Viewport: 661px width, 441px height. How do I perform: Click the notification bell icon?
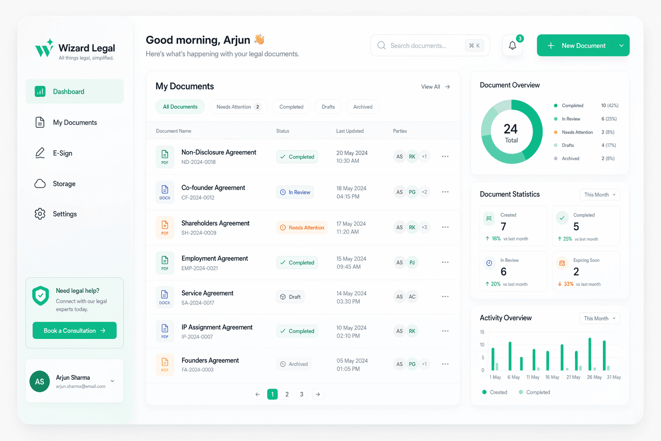(x=512, y=46)
